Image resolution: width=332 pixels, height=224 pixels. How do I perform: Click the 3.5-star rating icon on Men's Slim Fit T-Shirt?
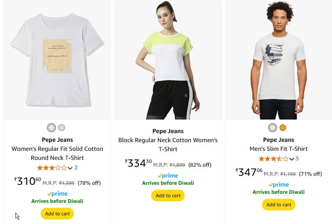273,159
